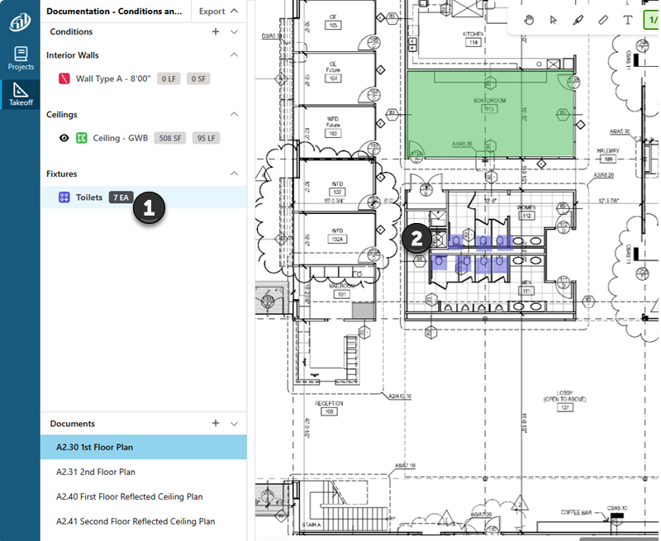Click the green scale button in toolbar
This screenshot has height=541, width=661.
coord(652,20)
